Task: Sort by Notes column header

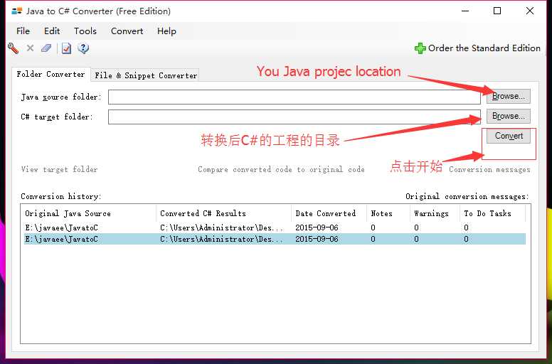Action: [x=388, y=213]
